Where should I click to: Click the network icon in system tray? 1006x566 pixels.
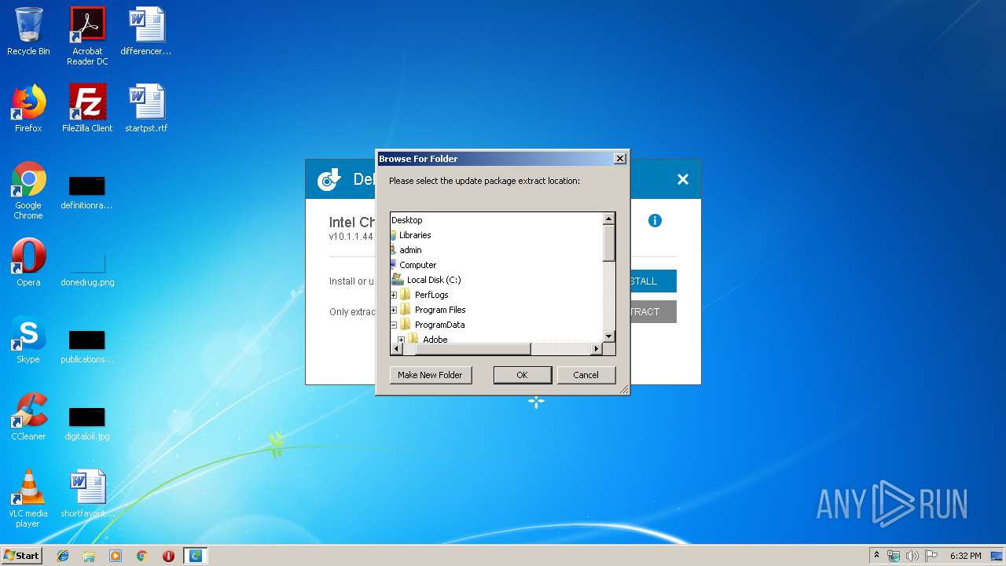click(x=894, y=556)
